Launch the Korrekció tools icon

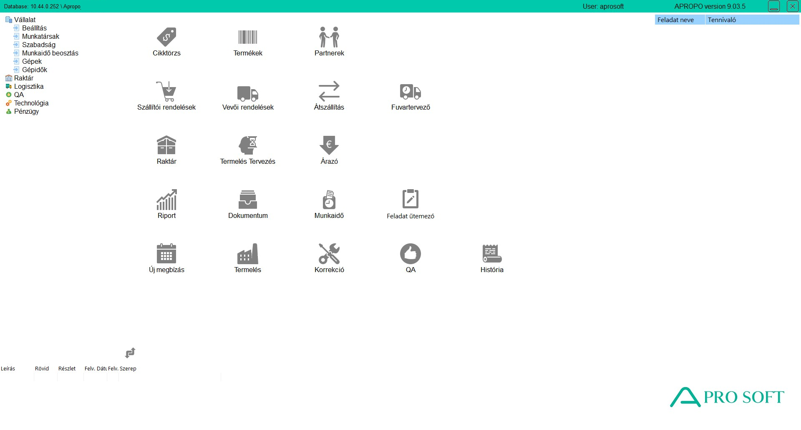(329, 254)
